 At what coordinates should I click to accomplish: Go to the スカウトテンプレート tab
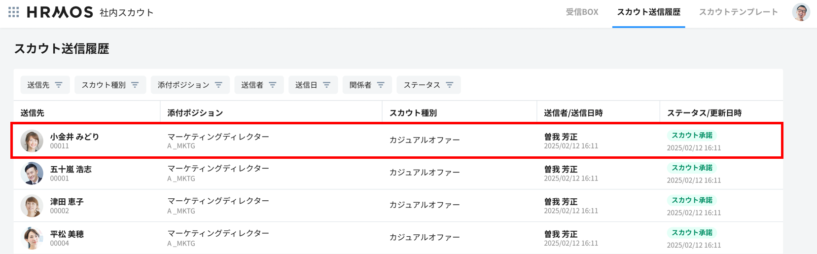(738, 12)
